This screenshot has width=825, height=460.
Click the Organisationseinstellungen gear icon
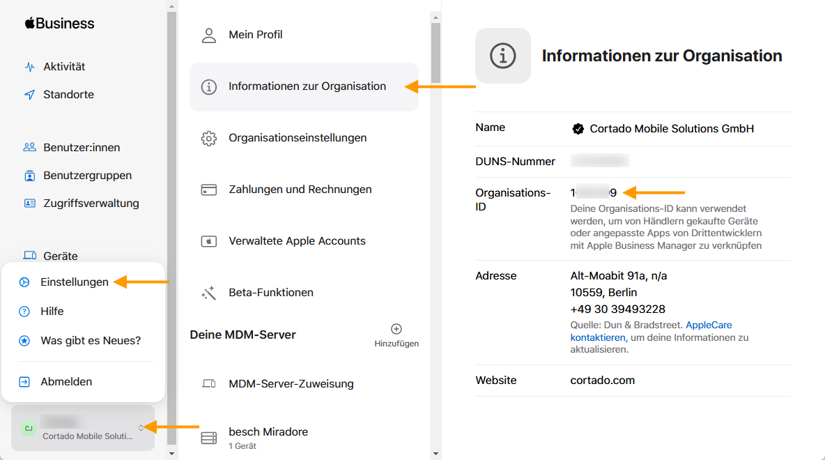pos(209,139)
